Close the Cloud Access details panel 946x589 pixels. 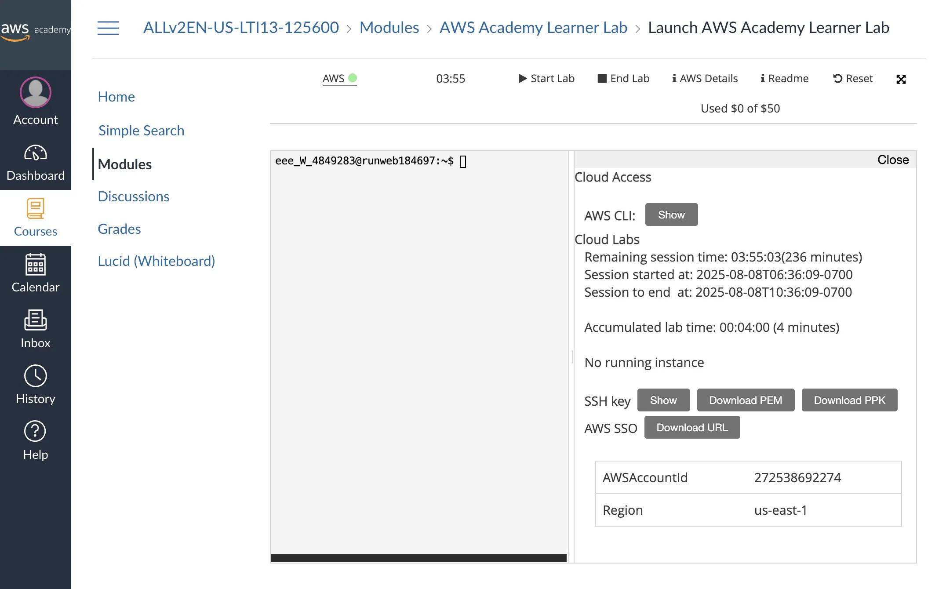[x=892, y=160]
